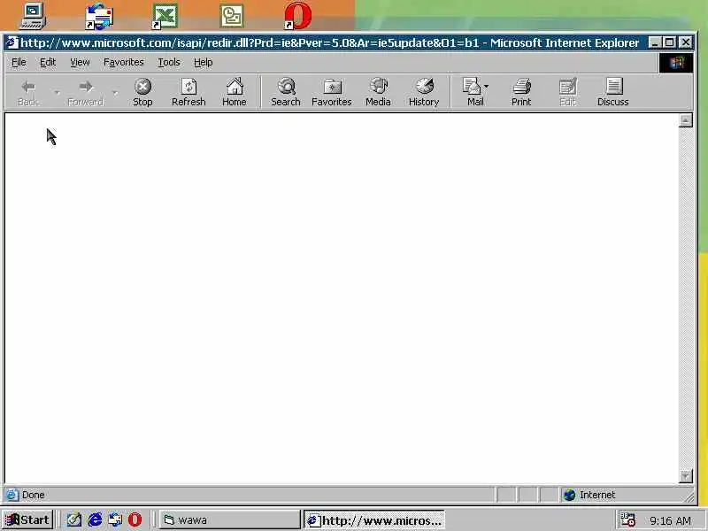Open the Discuss toolbar
Image resolution: width=708 pixels, height=531 pixels.
coord(612,93)
